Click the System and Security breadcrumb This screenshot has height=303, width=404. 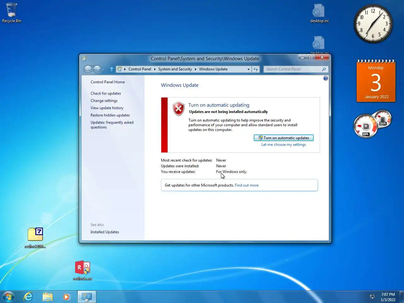click(175, 69)
